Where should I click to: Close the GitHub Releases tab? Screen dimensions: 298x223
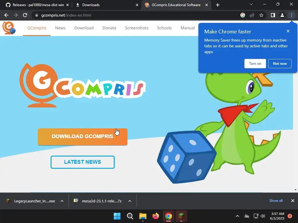(x=68, y=5)
